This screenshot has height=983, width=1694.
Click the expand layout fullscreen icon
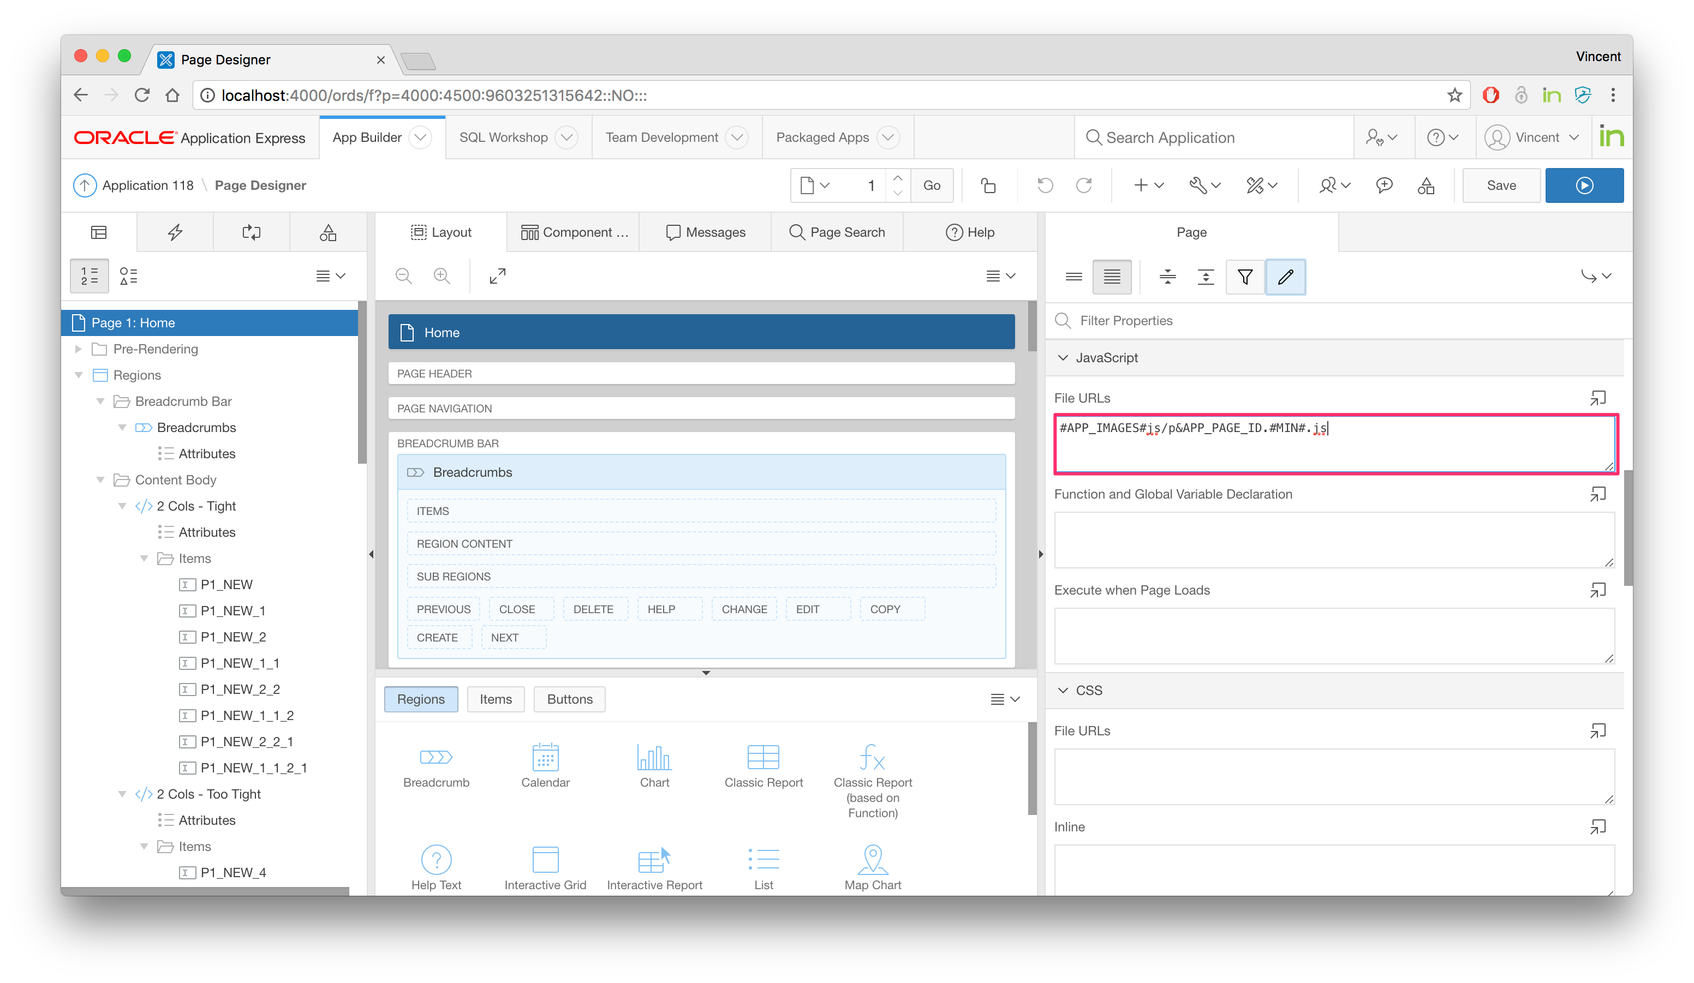[497, 275]
